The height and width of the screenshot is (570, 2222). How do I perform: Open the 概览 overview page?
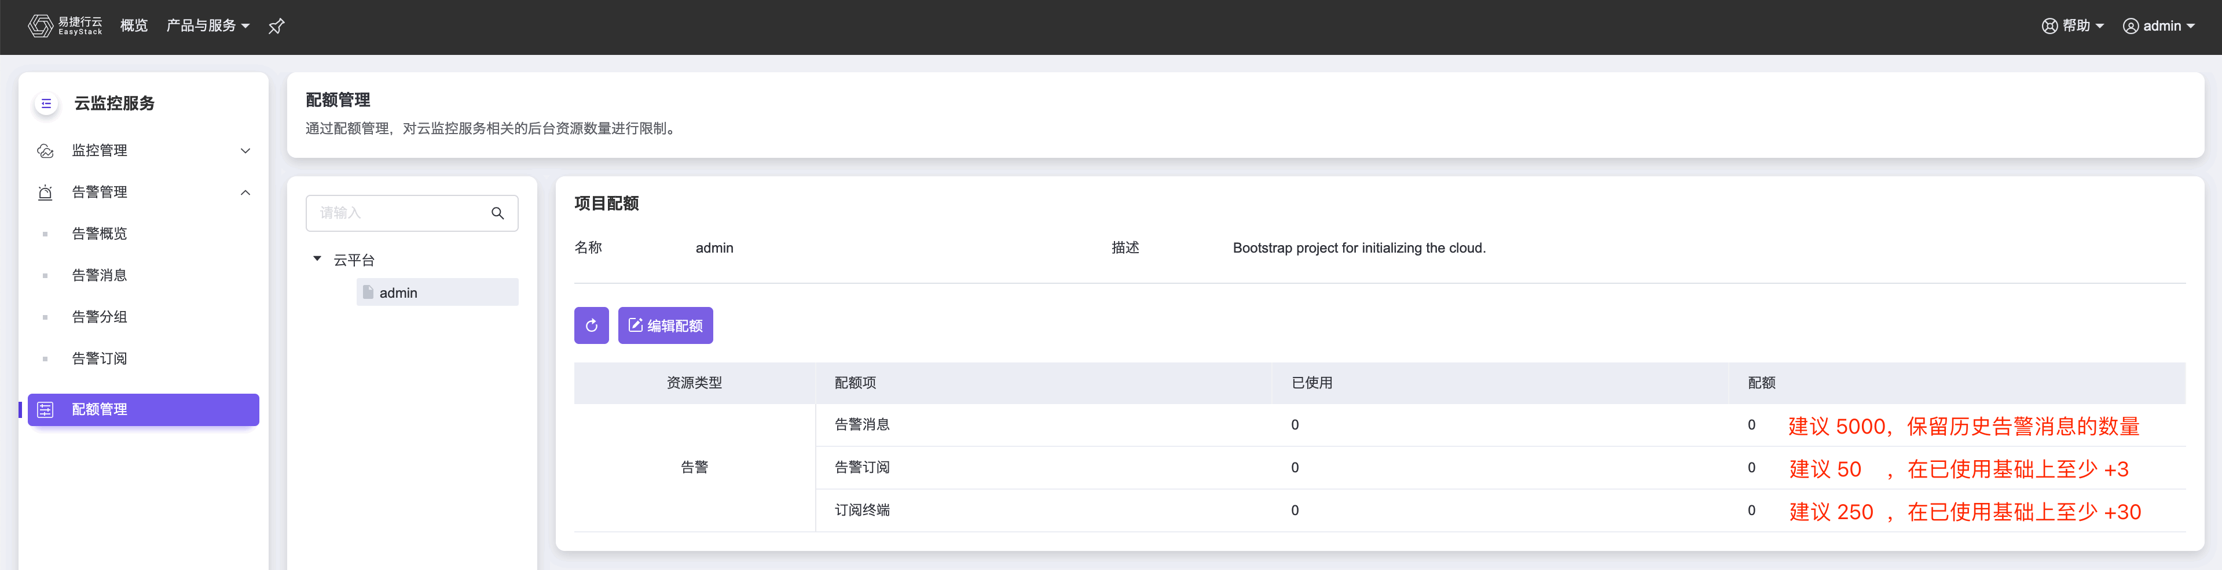tap(134, 26)
